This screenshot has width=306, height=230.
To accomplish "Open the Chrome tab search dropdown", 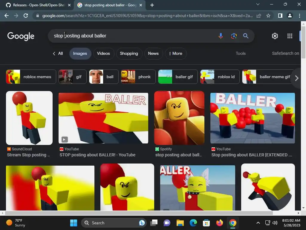I will (258, 4).
